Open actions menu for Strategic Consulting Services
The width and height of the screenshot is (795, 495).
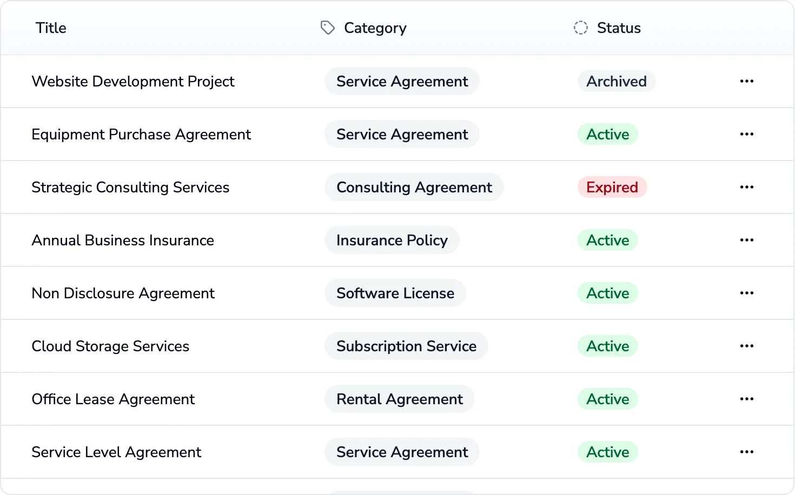click(746, 187)
